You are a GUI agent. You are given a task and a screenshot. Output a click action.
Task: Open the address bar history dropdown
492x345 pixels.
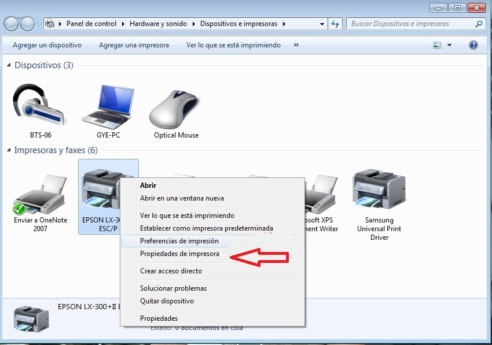point(322,24)
